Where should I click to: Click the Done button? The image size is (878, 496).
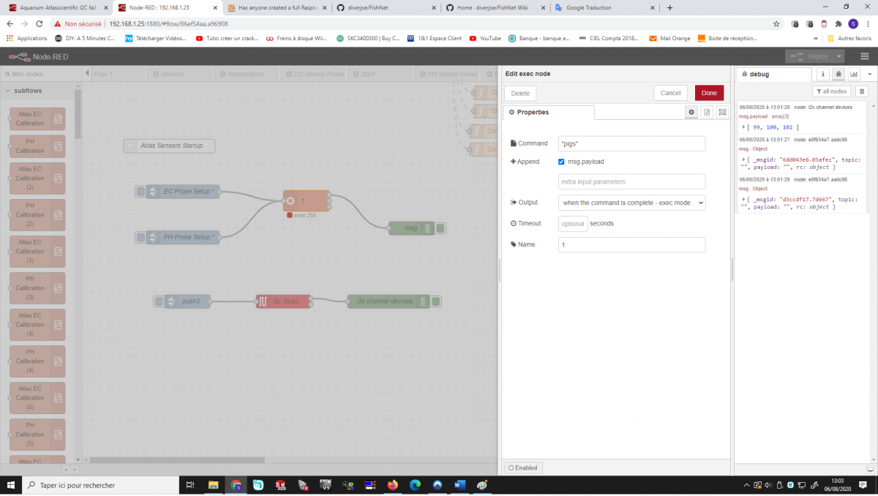point(709,93)
